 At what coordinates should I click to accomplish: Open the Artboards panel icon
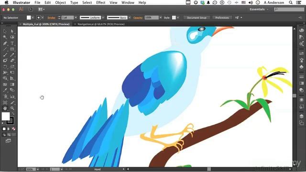[x=302, y=123]
